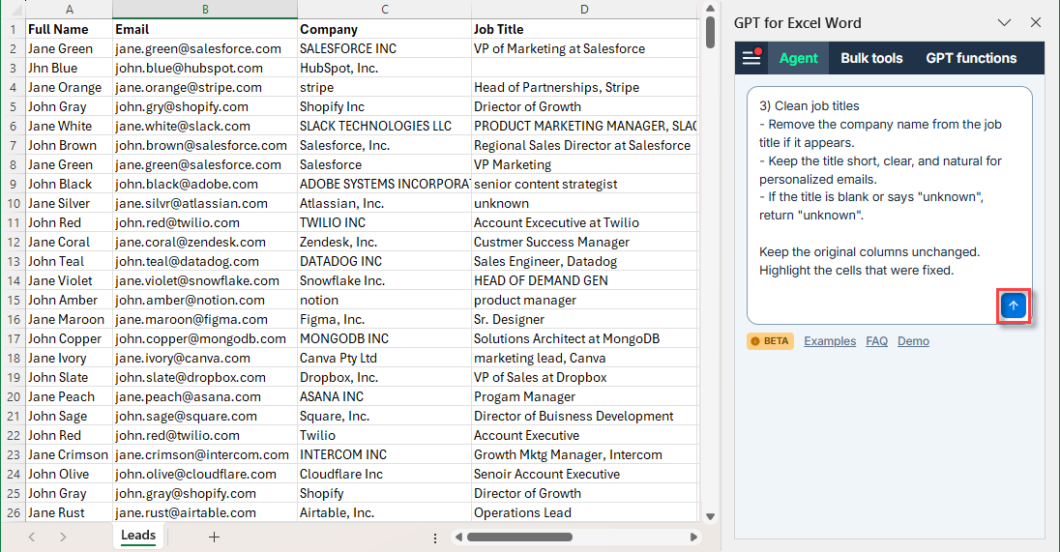Select cell Director of Buisness Development
This screenshot has height=552, width=1060.
[x=584, y=417]
